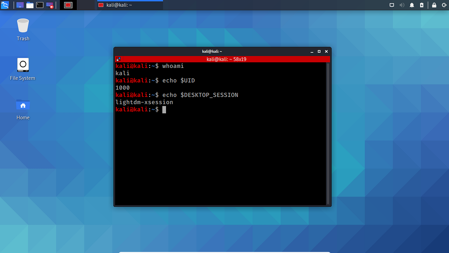This screenshot has height=253, width=449.
Task: Select the kali@kali taskbar window button
Action: (x=129, y=5)
